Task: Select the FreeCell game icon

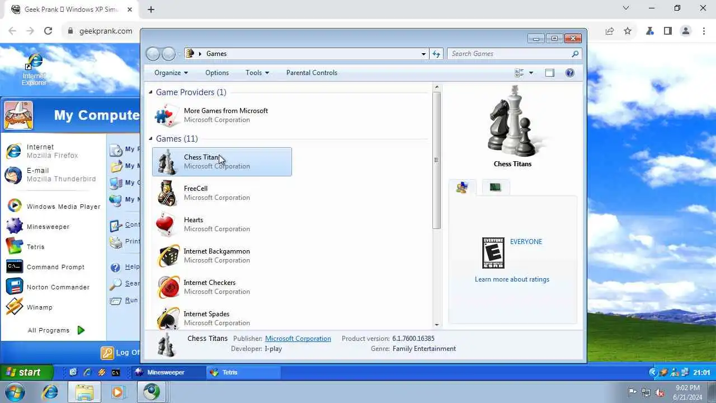Action: coord(167,193)
